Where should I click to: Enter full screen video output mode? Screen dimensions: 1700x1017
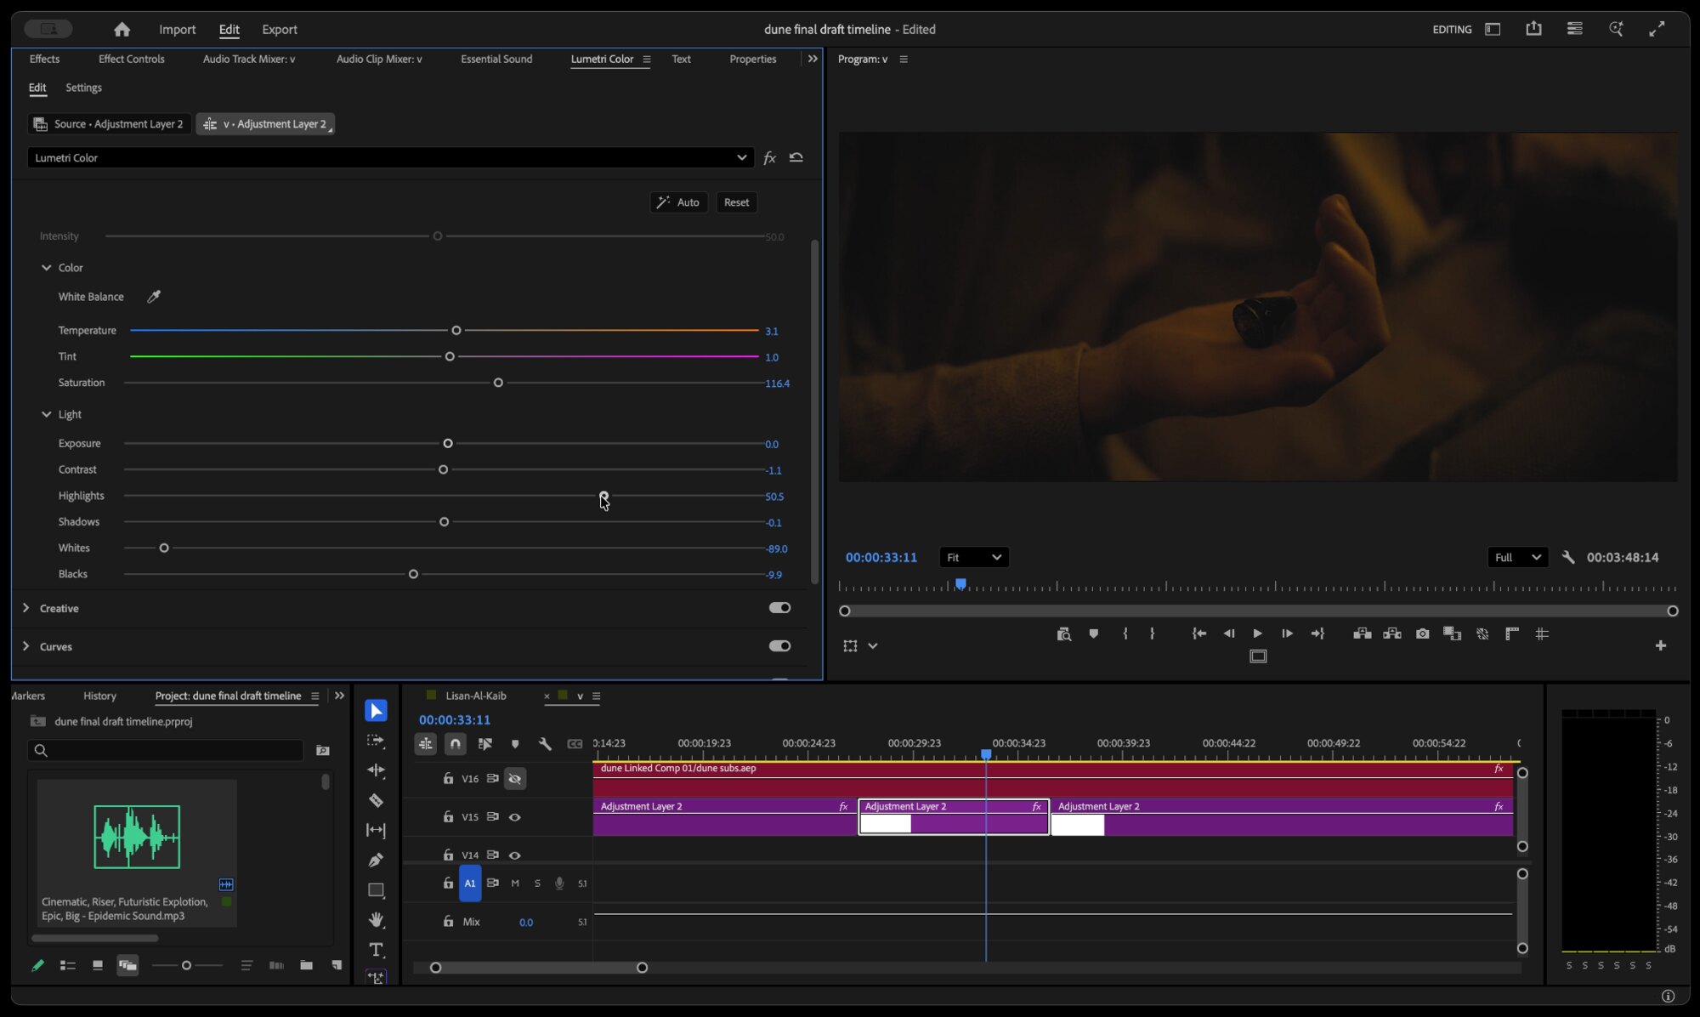click(x=1657, y=29)
